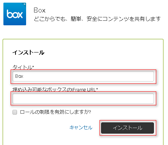Click the required asterisk after iFrame URL
Screen dimensions: 168x145
click(x=97, y=89)
